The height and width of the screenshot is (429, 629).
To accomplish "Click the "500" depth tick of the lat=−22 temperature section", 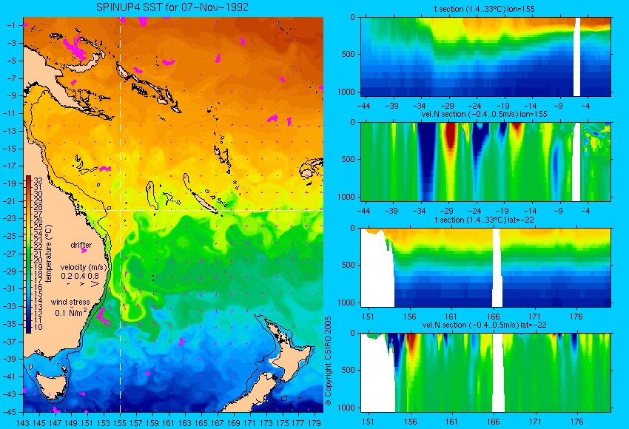I will tap(349, 265).
